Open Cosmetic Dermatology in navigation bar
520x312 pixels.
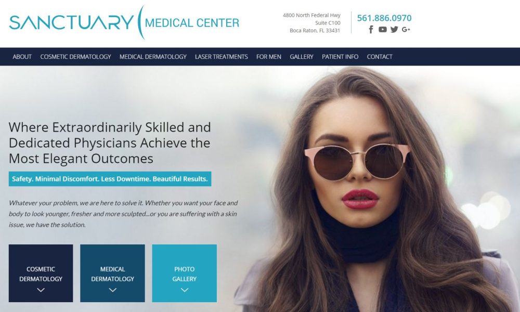75,57
